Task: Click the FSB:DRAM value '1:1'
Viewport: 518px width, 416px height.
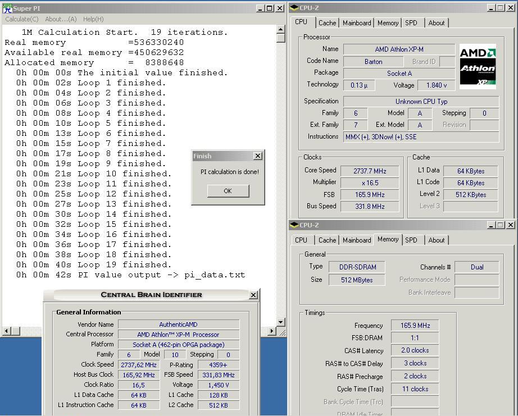Action: (x=415, y=338)
